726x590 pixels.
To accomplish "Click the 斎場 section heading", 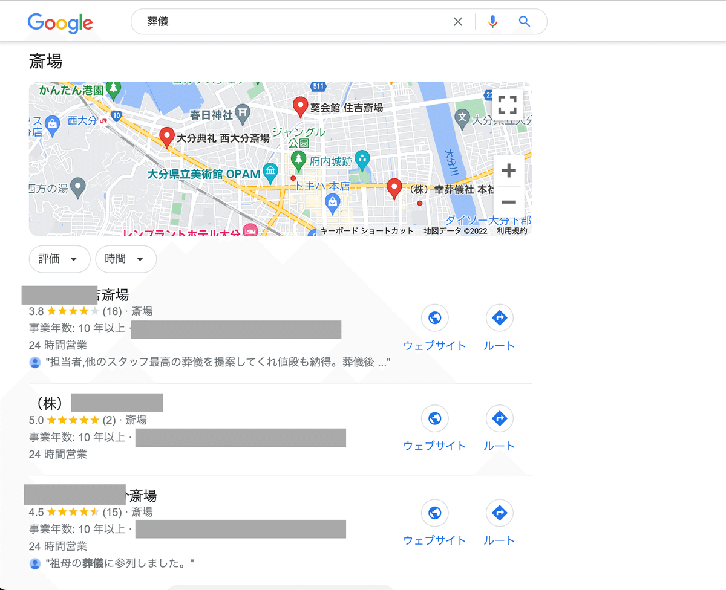I will point(45,62).
